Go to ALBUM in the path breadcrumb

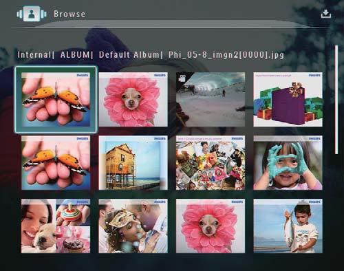[75, 55]
